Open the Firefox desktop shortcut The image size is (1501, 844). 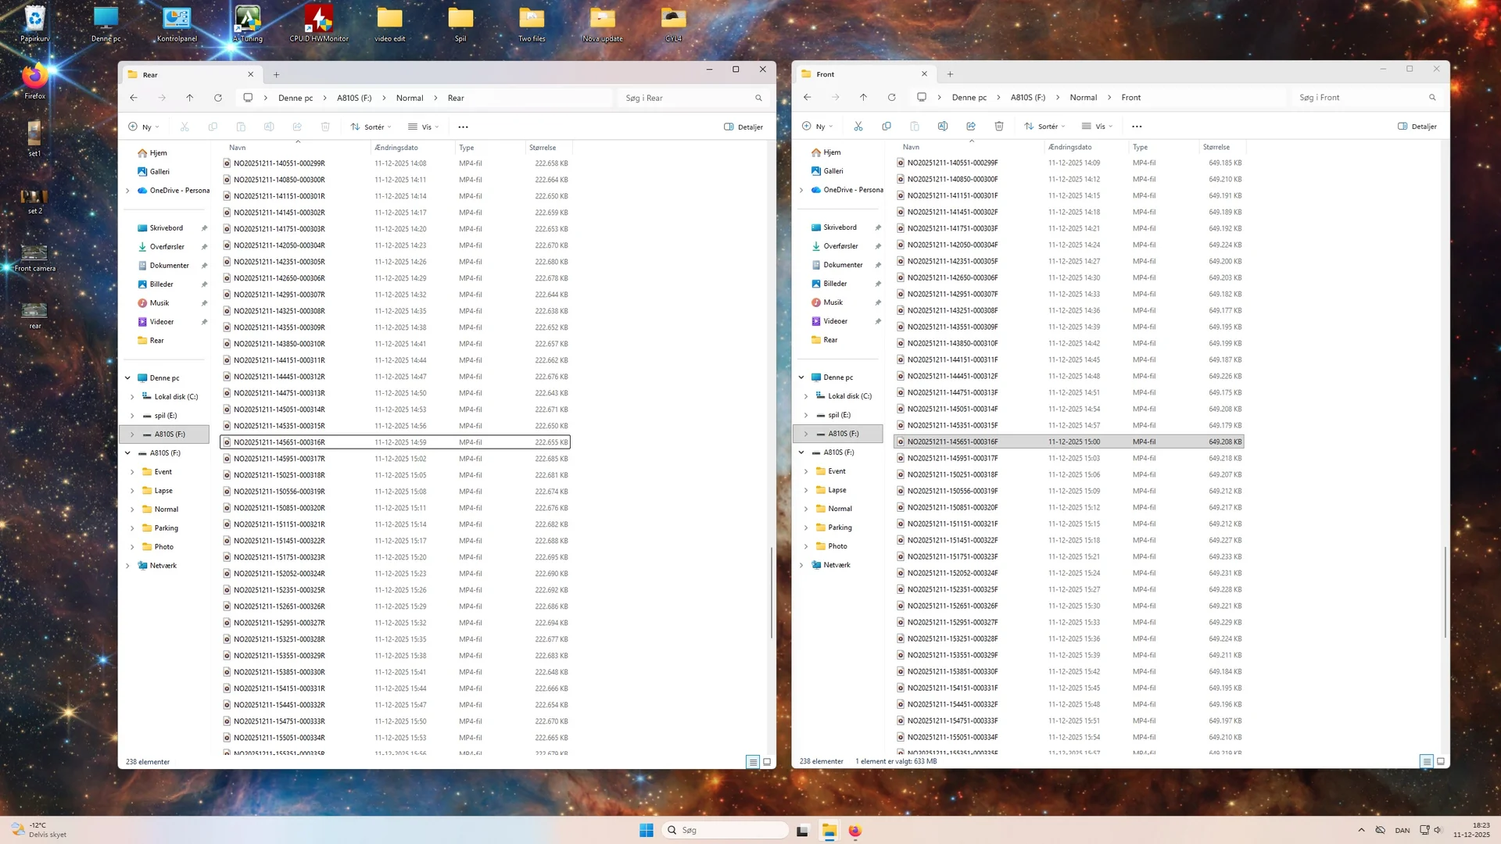[34, 81]
